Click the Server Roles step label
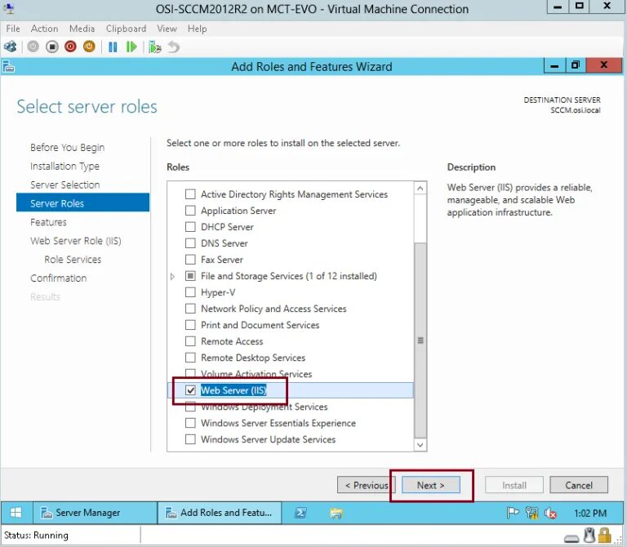 click(x=57, y=203)
